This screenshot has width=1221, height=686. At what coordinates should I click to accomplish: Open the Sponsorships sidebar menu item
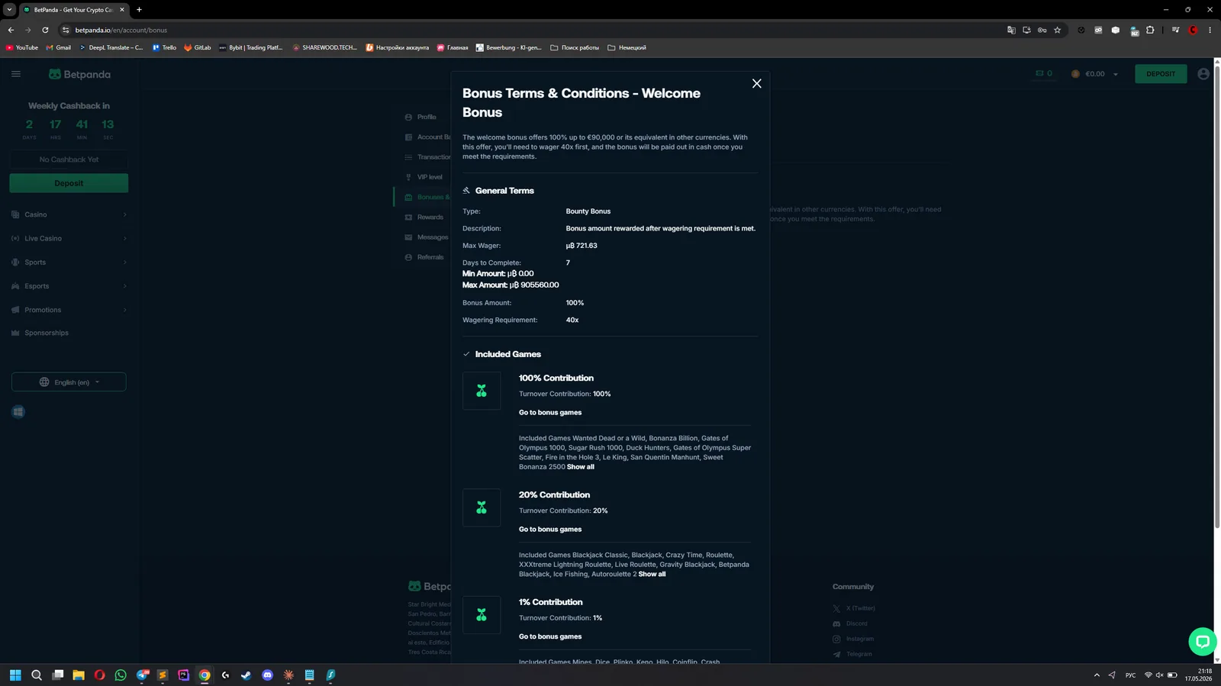(x=47, y=333)
